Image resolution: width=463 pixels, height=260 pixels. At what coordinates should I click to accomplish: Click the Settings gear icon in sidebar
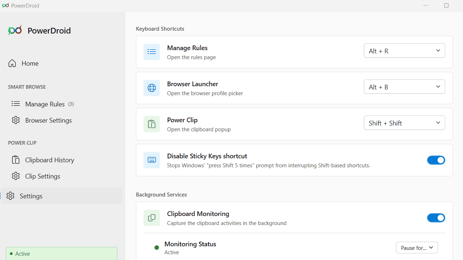click(x=10, y=196)
